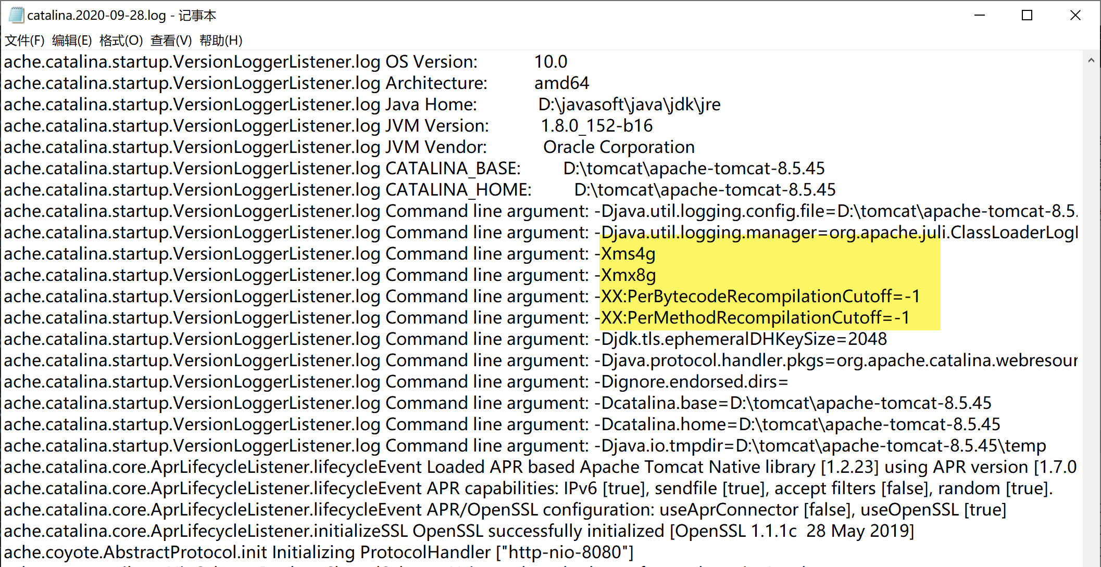Place cursor in highlighted -Xms4g text
This screenshot has width=1101, height=567.
pyautogui.click(x=628, y=254)
